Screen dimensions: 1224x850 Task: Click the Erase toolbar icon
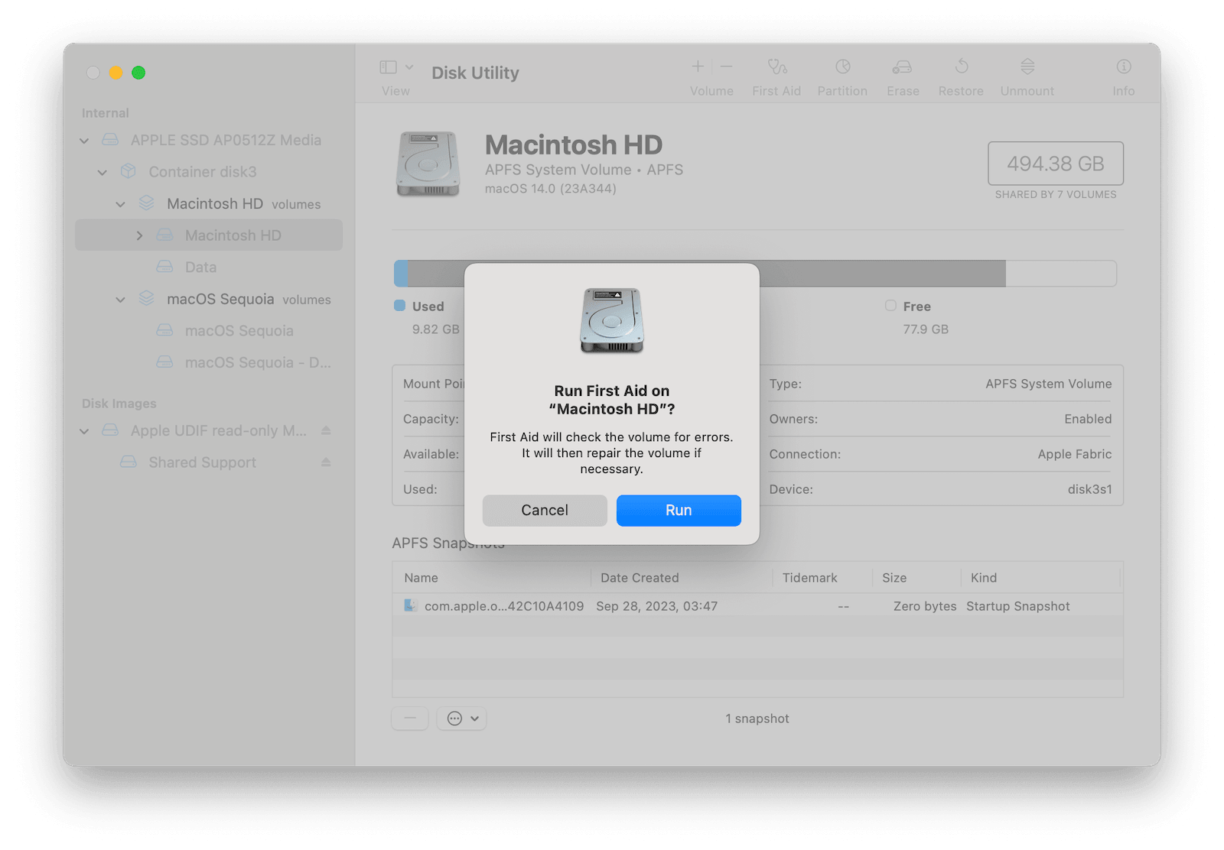[x=902, y=67]
